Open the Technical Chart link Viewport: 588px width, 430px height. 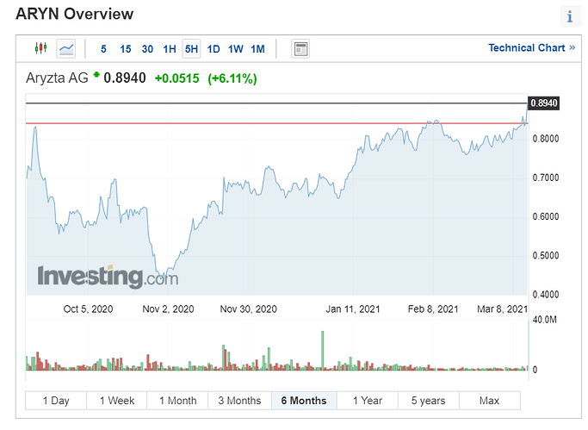pyautogui.click(x=531, y=48)
